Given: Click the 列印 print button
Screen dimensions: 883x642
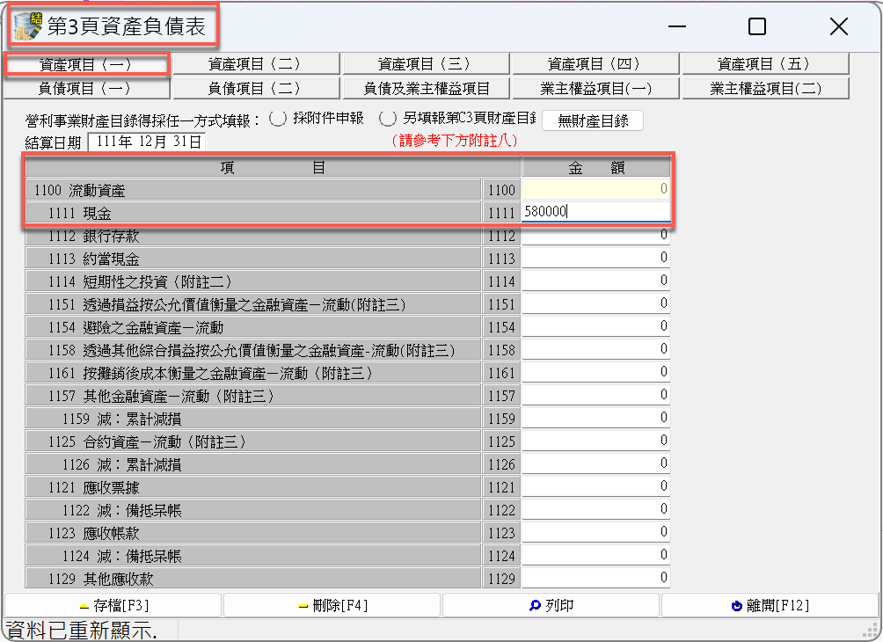Looking at the screenshot, I should [551, 605].
